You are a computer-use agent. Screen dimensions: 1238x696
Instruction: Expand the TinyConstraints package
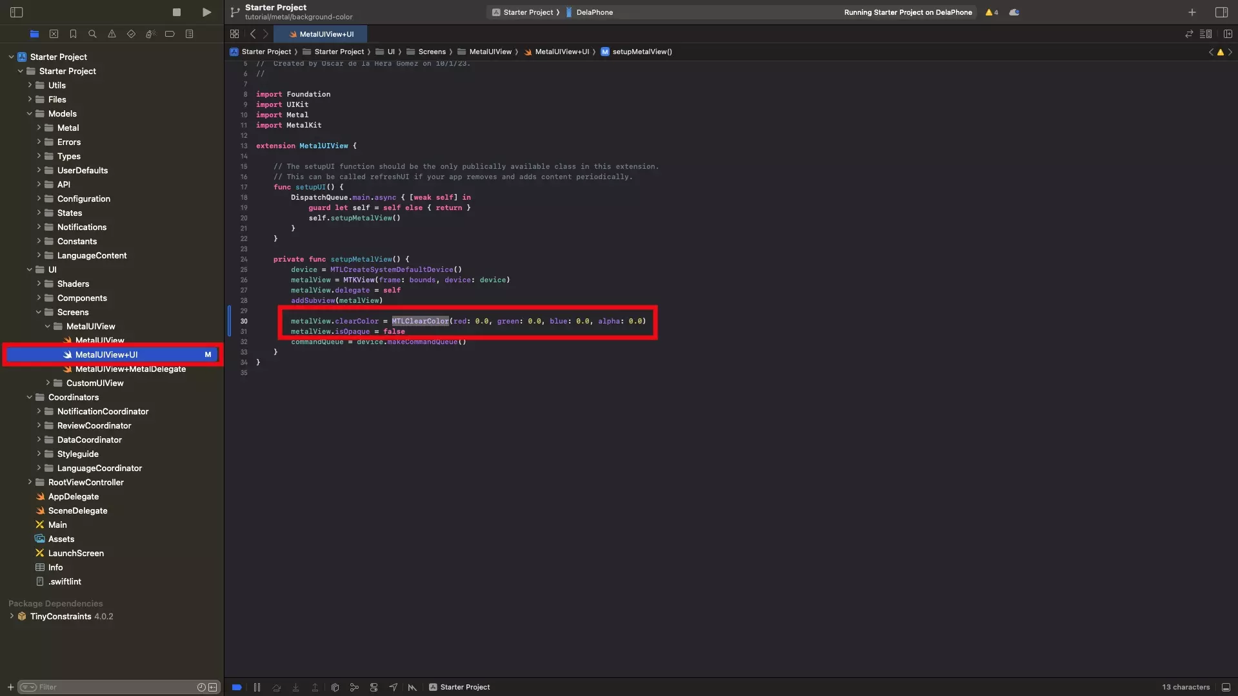pyautogui.click(x=11, y=616)
